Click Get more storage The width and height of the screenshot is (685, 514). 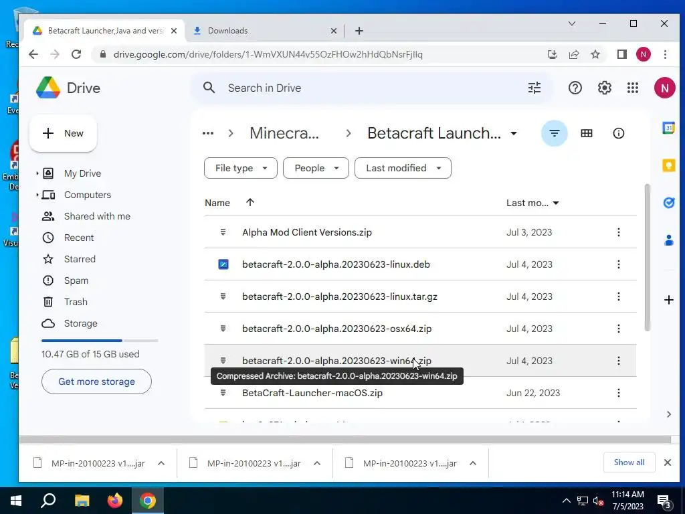tap(96, 381)
